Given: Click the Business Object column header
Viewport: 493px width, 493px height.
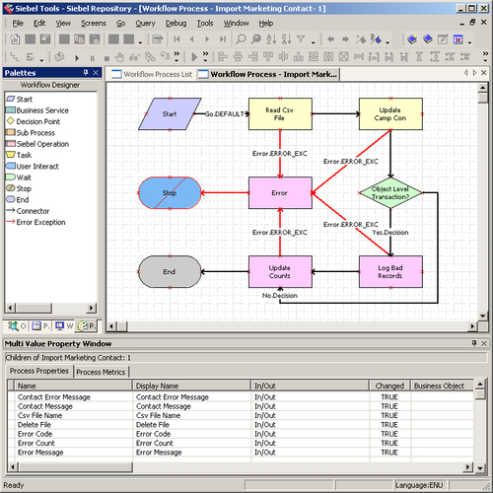Looking at the screenshot, I should point(443,386).
